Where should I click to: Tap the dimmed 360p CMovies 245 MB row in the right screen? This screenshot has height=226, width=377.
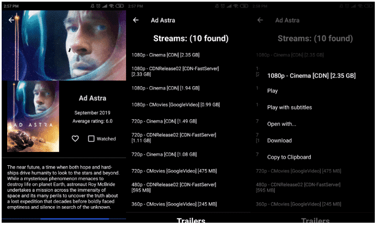click(x=299, y=204)
